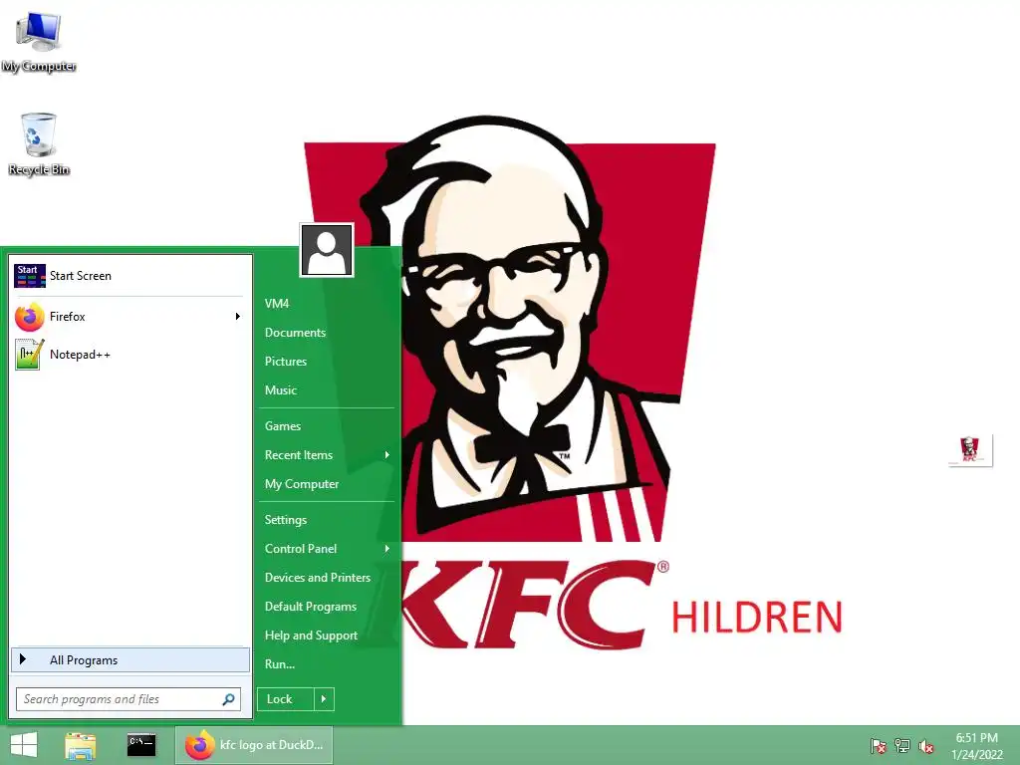Viewport: 1020px width, 765px height.
Task: Open Documents from the Start menu
Action: (295, 333)
